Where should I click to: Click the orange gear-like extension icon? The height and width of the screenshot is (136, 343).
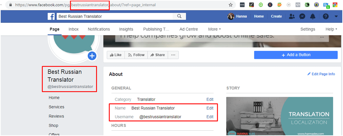tap(279, 5)
